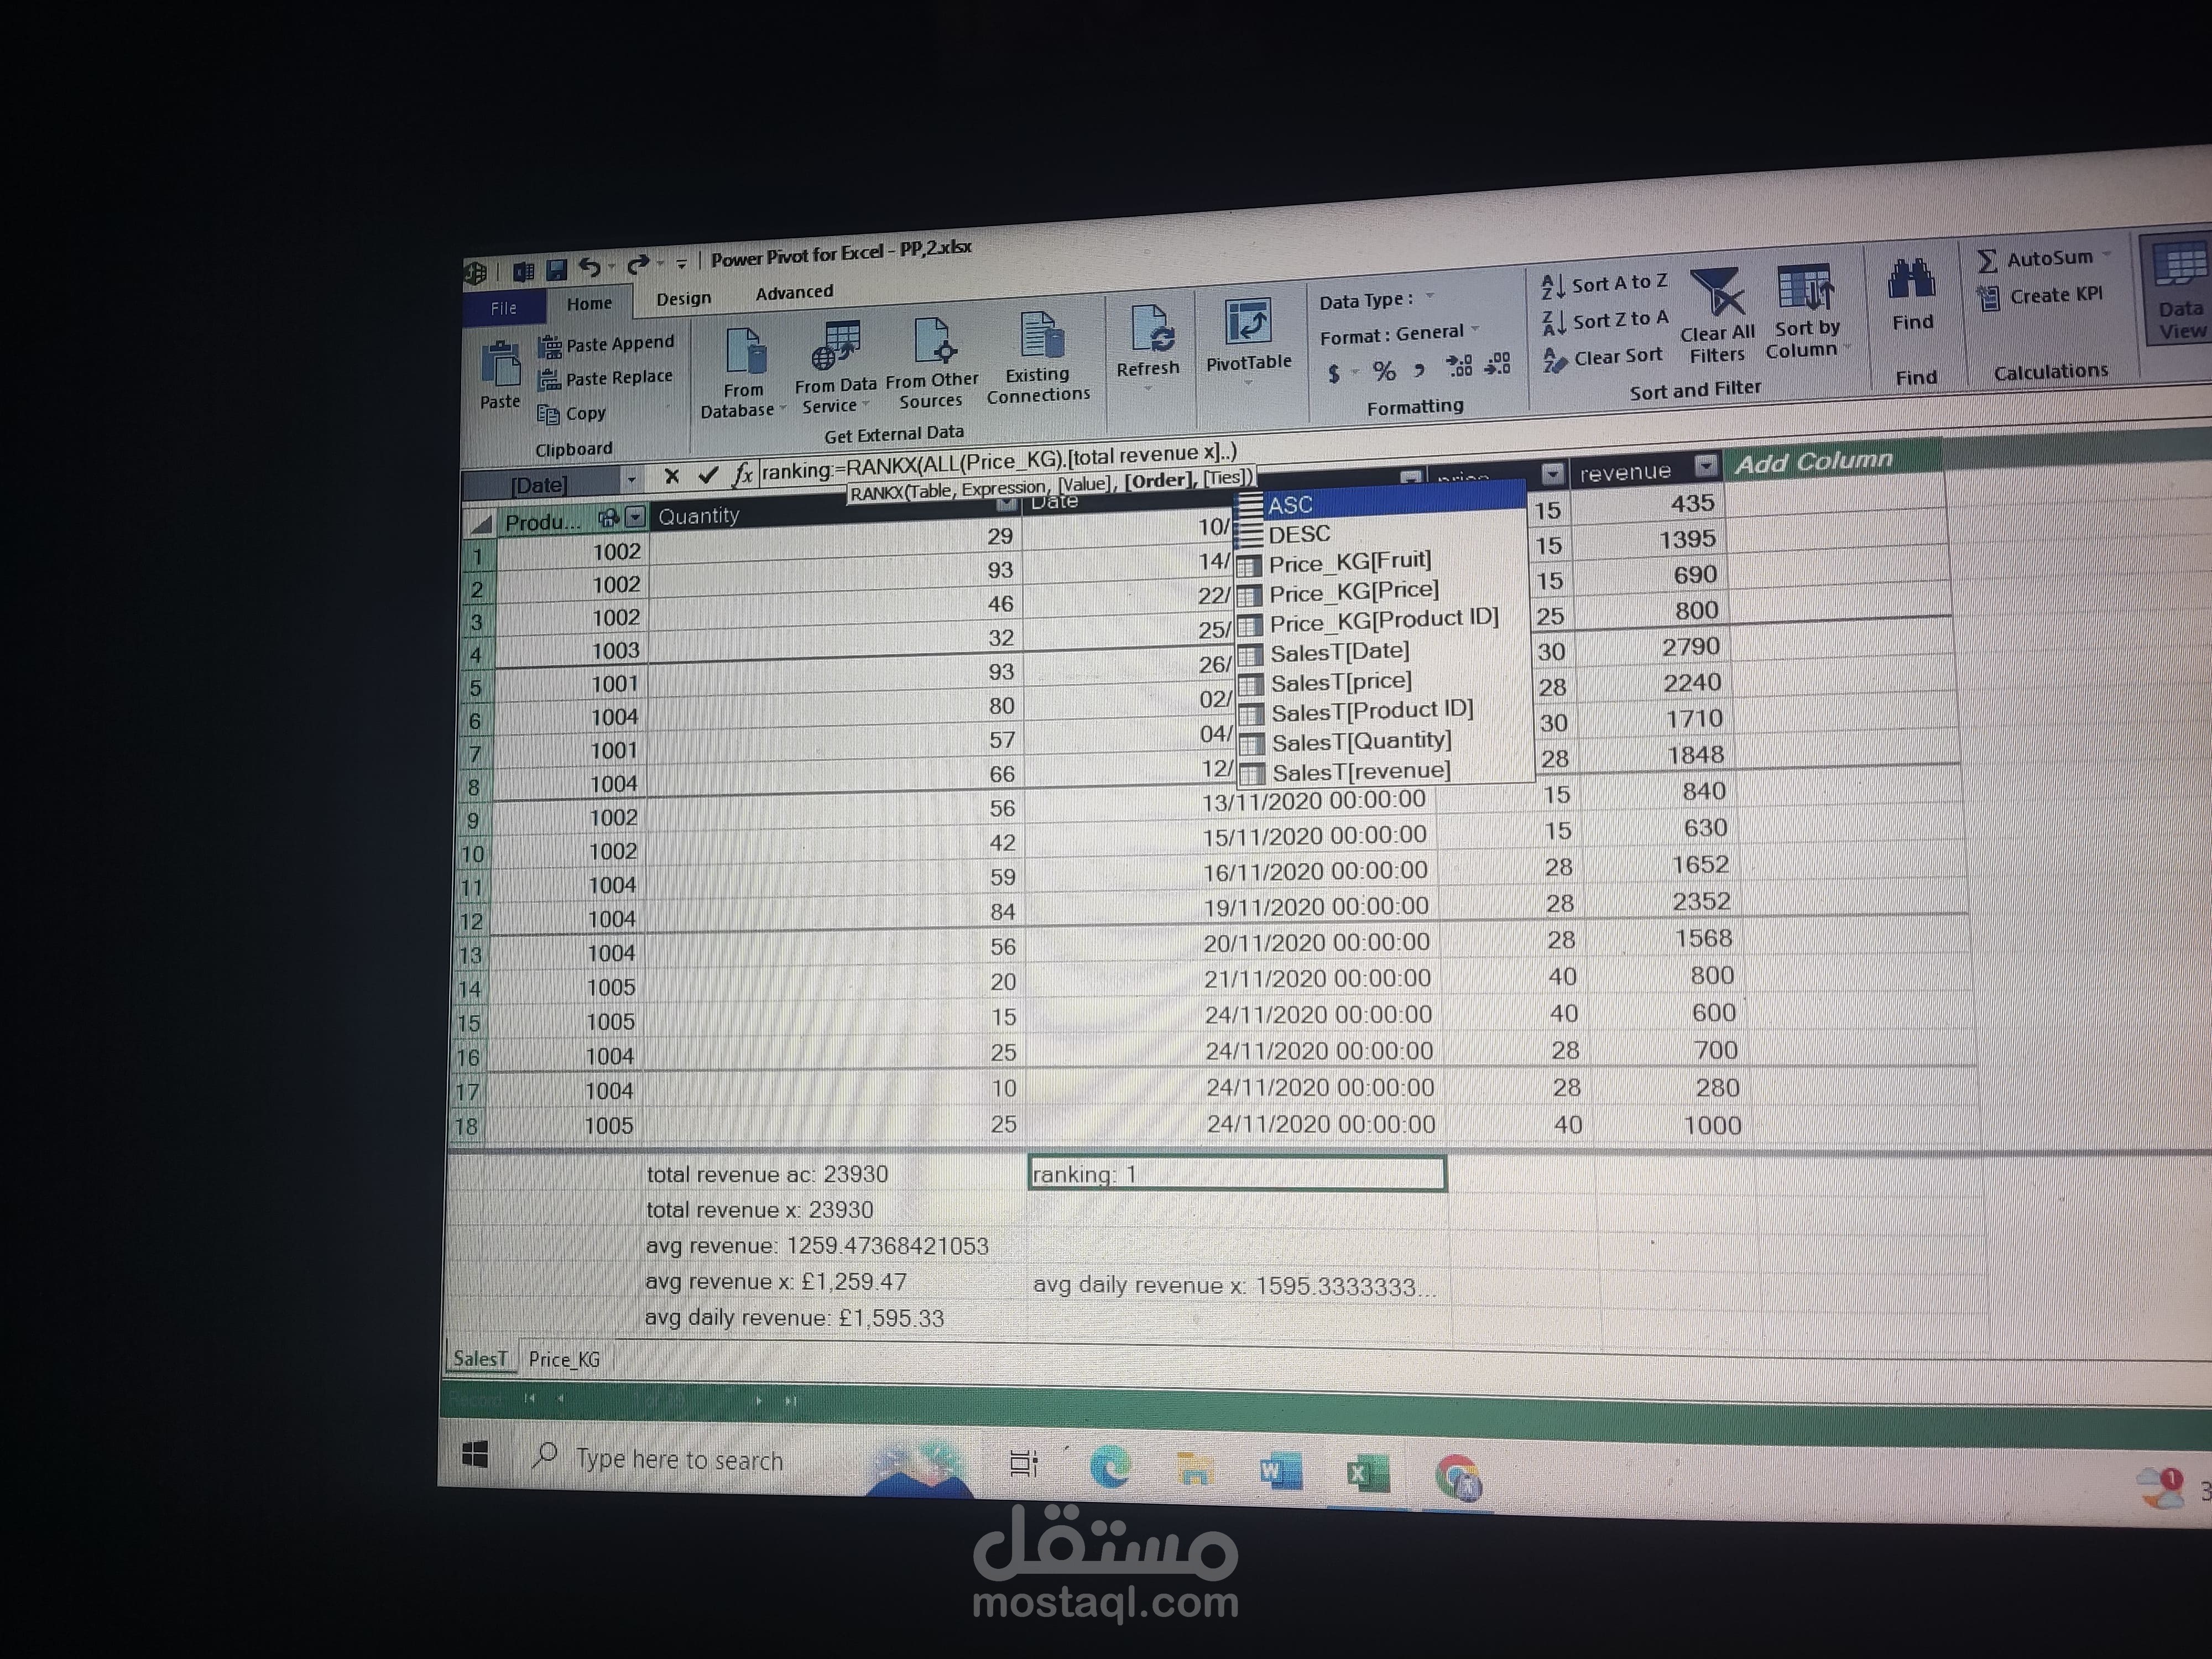Viewport: 2212px width, 1659px height.
Task: Click Paste Append in Clipboard group
Action: pos(607,345)
